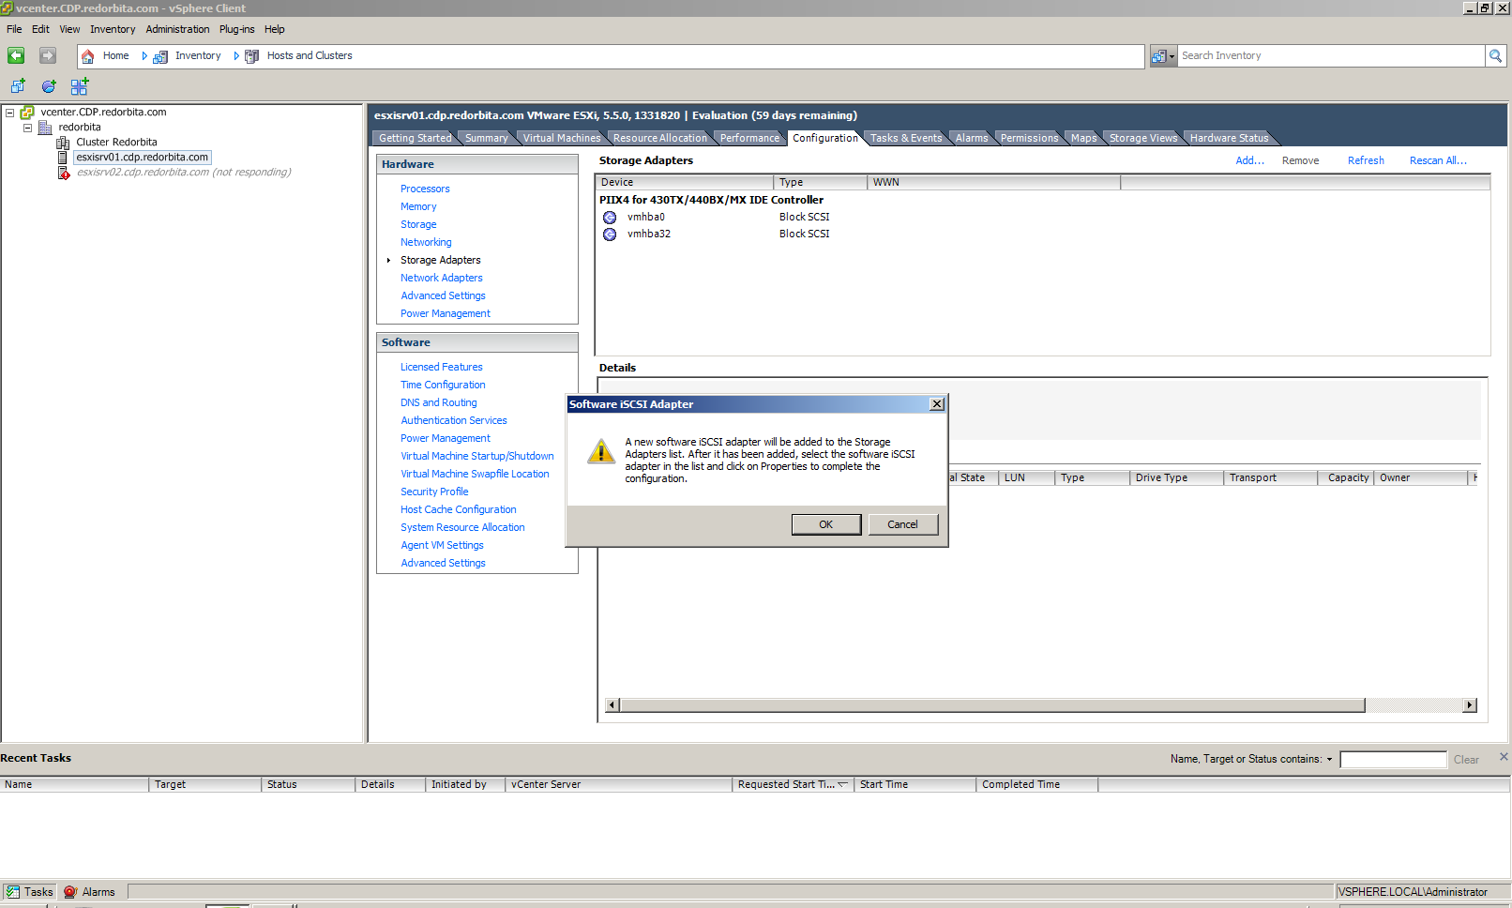The image size is (1512, 908).
Task: Click the not-responding esxisrv02 host icon
Action: point(64,173)
